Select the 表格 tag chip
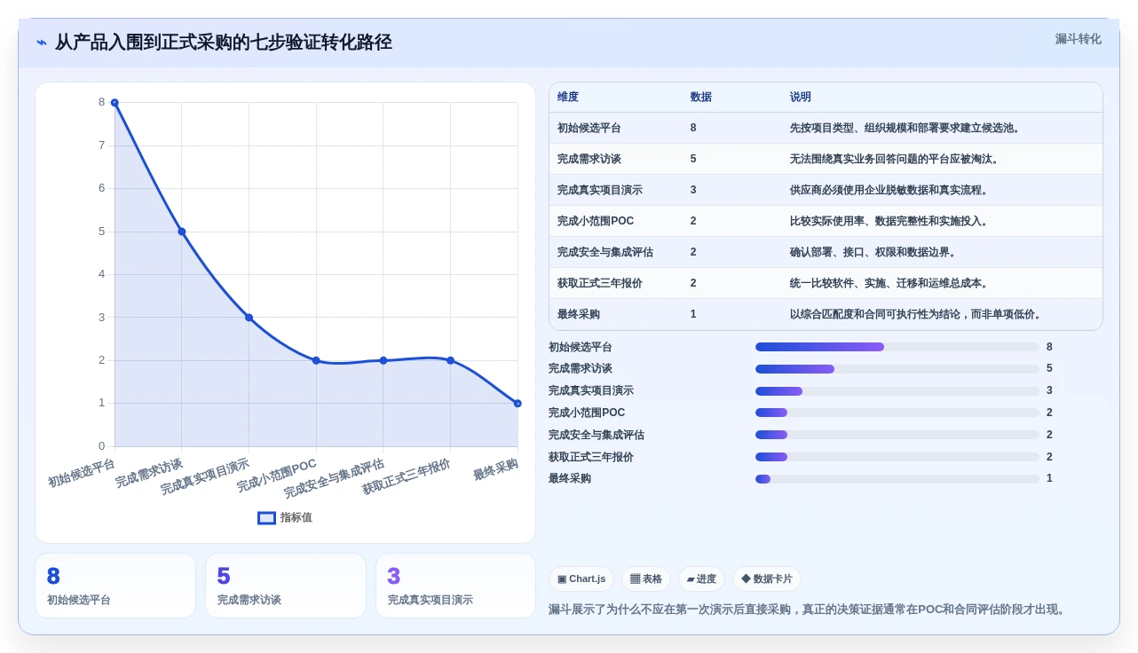1138x653 pixels. pyautogui.click(x=646, y=579)
